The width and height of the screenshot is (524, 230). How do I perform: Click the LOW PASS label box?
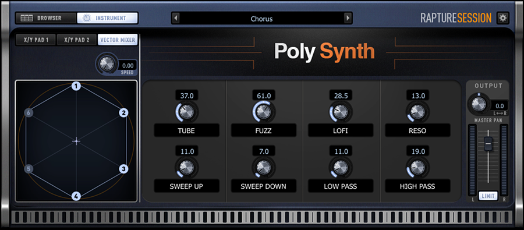(x=341, y=186)
